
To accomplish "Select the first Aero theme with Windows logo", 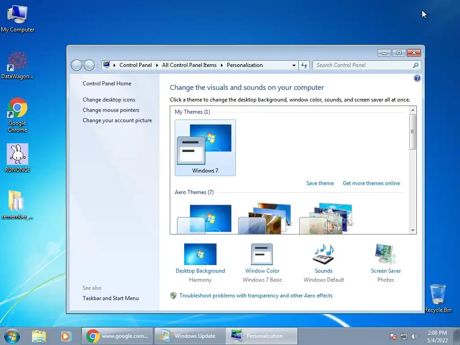I will point(204,219).
